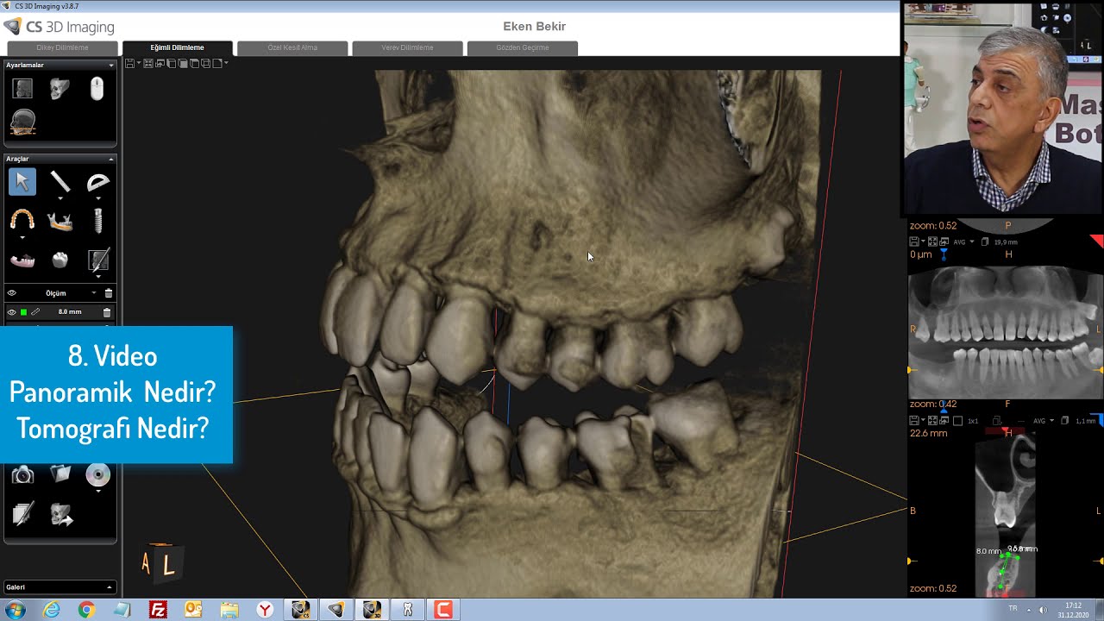Click the skull export arrow icon

coord(61,515)
